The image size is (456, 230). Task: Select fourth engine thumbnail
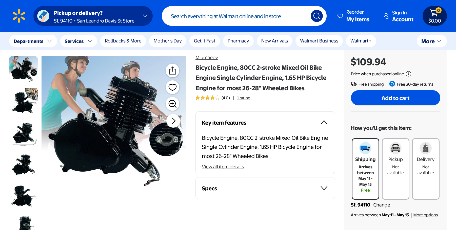pyautogui.click(x=23, y=165)
